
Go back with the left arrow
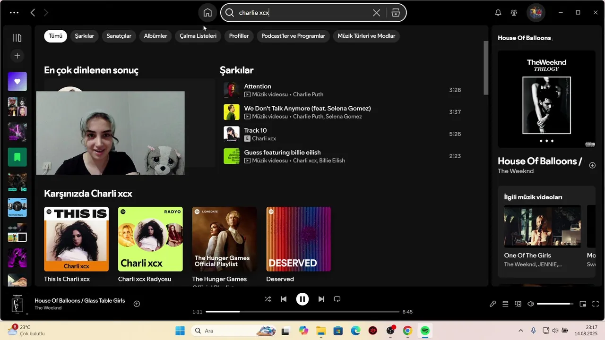coord(33,13)
